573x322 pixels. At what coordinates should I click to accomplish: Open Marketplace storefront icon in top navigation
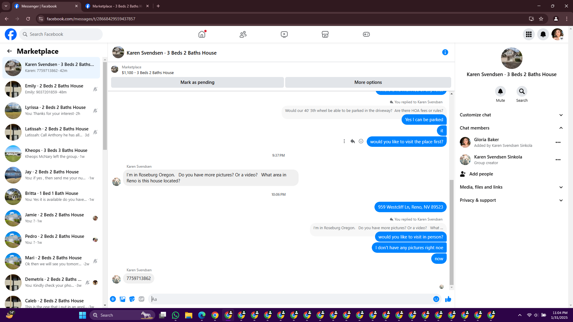point(325,34)
